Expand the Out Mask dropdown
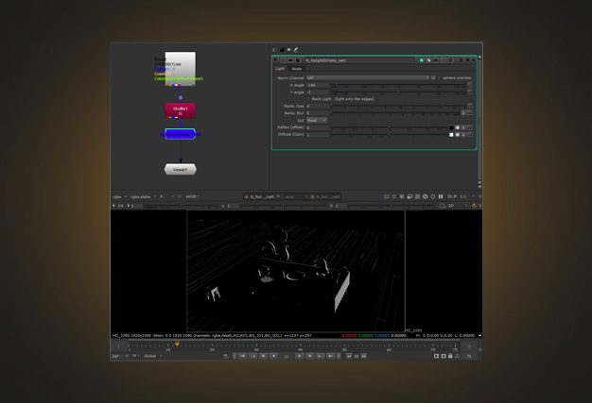This screenshot has height=403, width=592. 317,121
